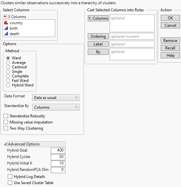
Task: Click the continuous icon beside birth
Action: pyautogui.click(x=6, y=28)
